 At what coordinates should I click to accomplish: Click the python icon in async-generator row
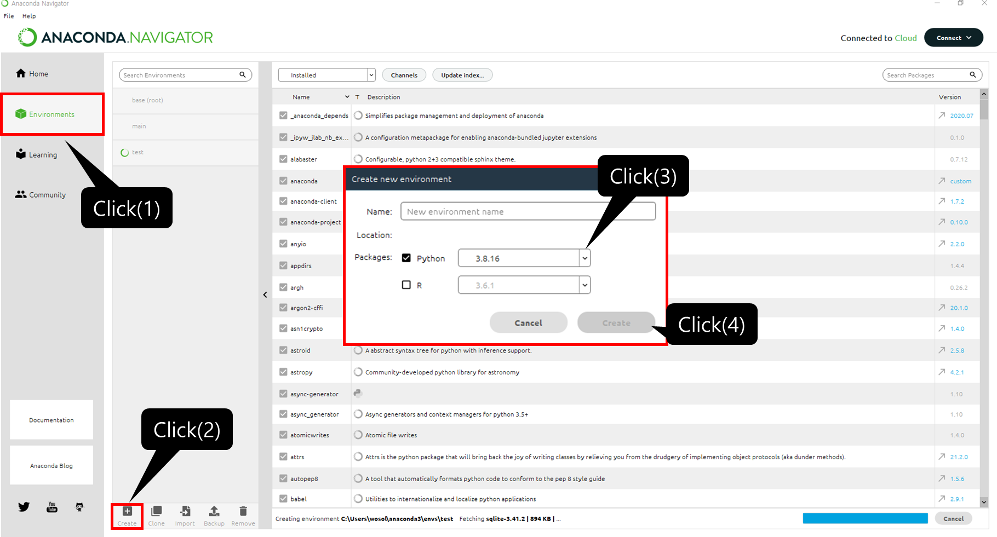358,393
